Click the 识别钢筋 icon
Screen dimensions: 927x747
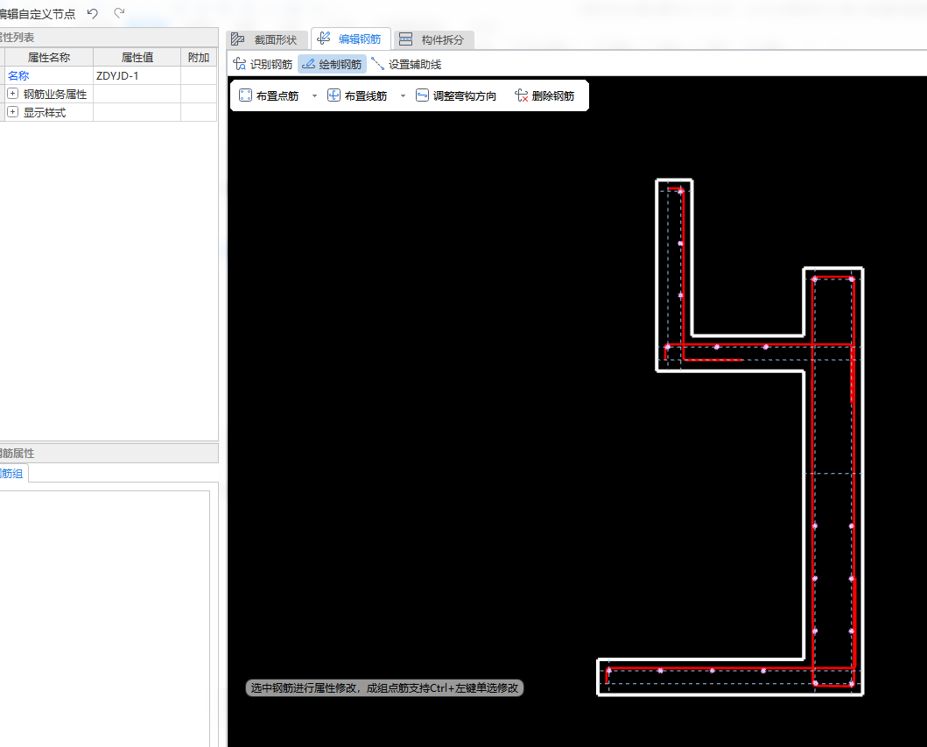[240, 63]
